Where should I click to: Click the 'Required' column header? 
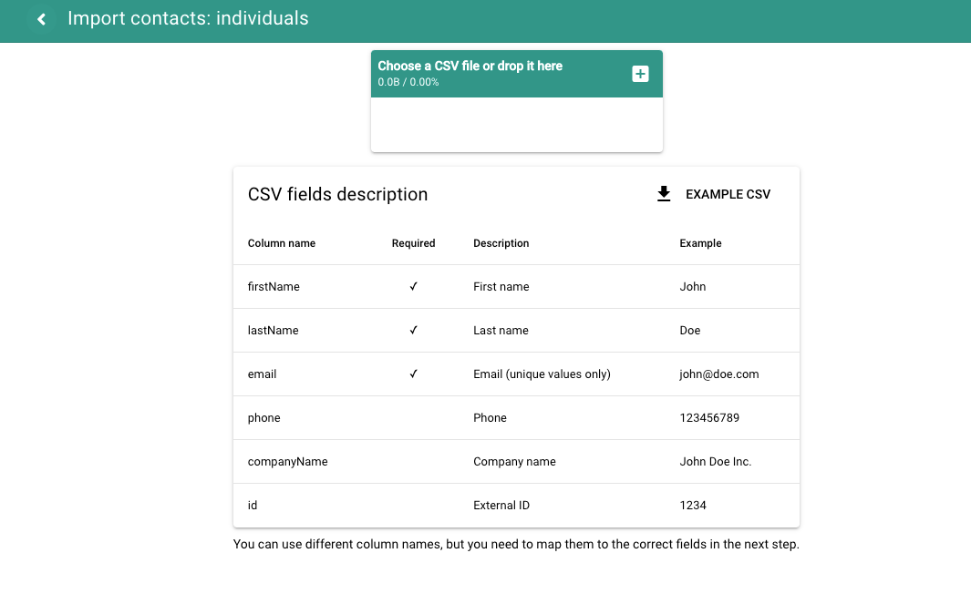pyautogui.click(x=413, y=243)
